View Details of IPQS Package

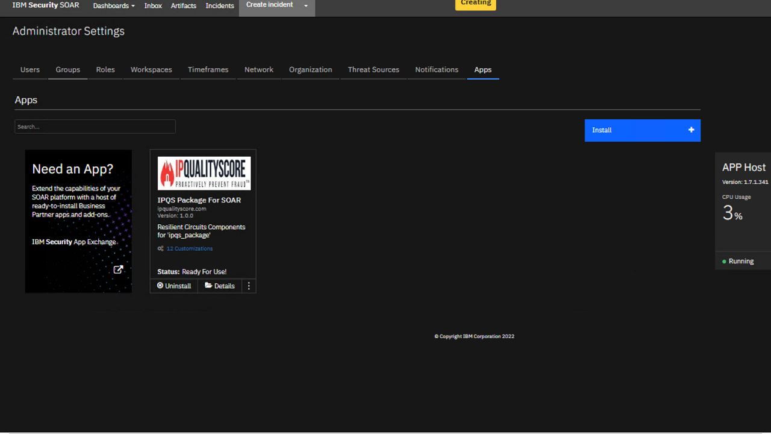(x=220, y=286)
